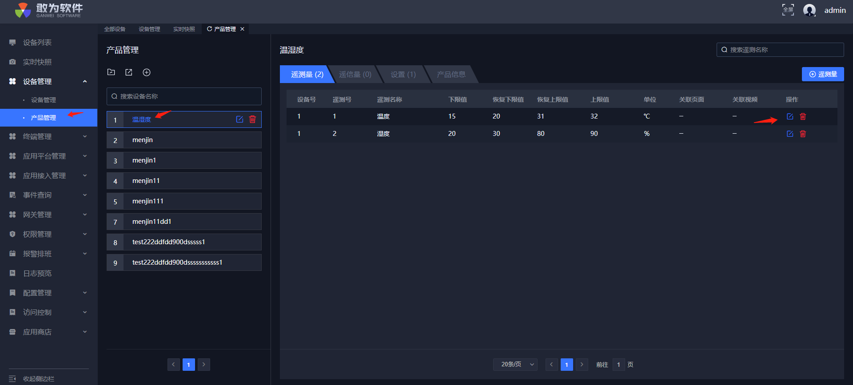Select 产品管理 submenu item in sidebar

point(49,118)
